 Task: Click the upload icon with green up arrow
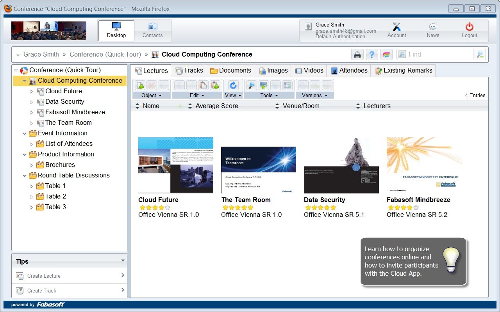(x=264, y=85)
